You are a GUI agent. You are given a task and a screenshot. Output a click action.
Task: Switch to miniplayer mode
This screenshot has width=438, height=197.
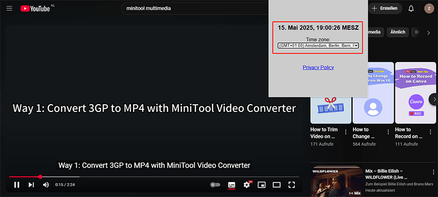click(x=262, y=185)
